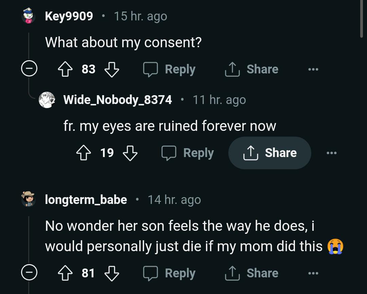Open Key9909's avatar profile picture
Image resolution: width=367 pixels, height=294 pixels.
[x=29, y=16]
